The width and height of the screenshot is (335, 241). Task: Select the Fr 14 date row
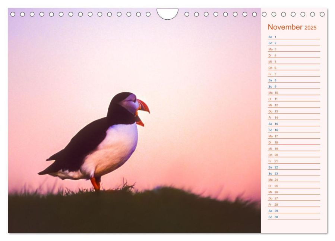[x=294, y=118]
